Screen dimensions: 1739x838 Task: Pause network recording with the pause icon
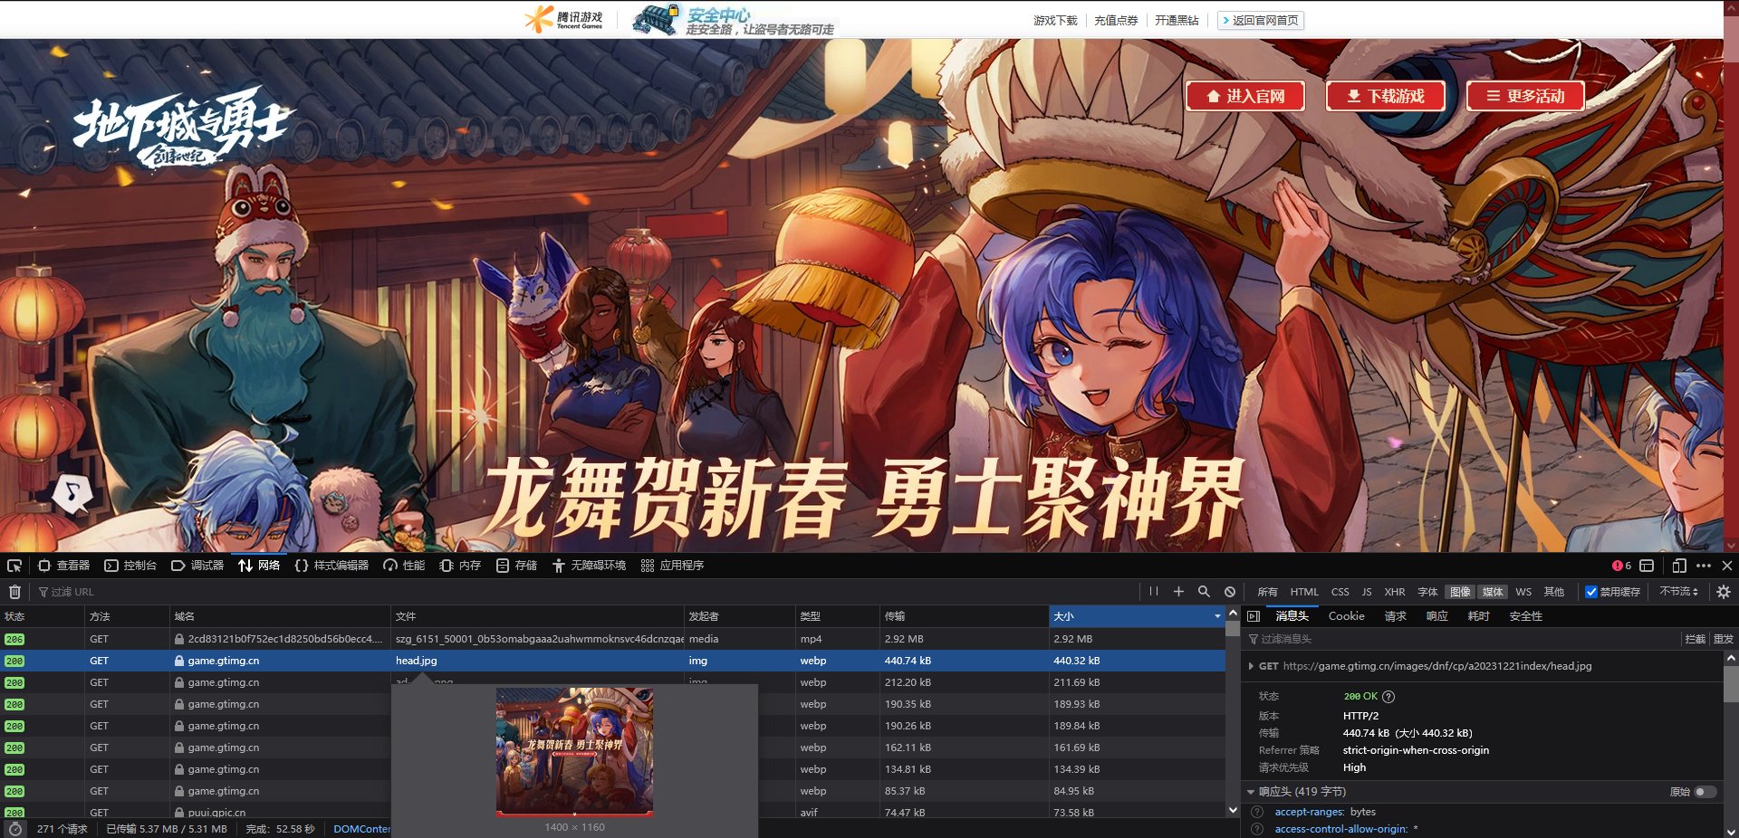point(1153,591)
